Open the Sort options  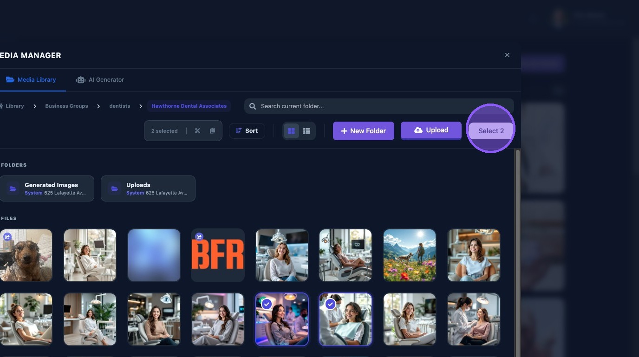[247, 131]
